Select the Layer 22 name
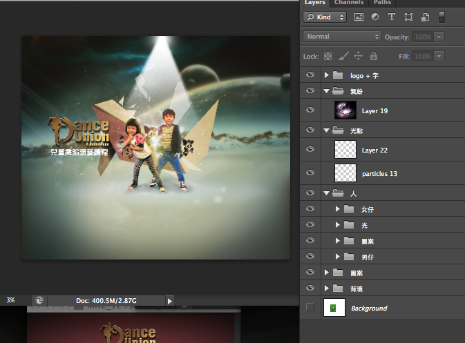Viewport: 465px width, 343px height. coord(374,150)
